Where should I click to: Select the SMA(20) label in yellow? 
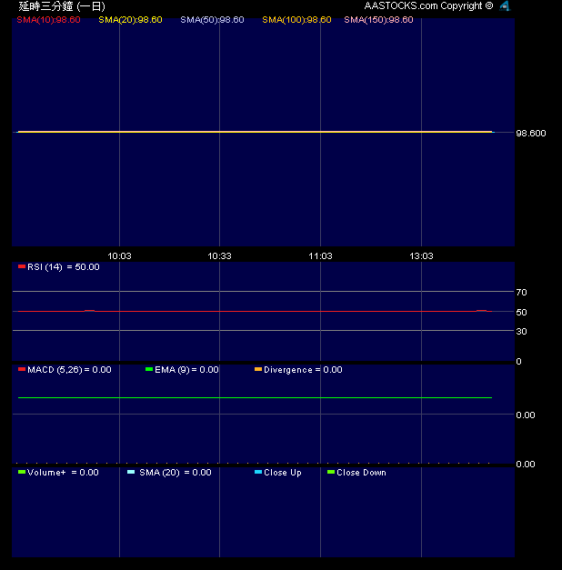[130, 19]
